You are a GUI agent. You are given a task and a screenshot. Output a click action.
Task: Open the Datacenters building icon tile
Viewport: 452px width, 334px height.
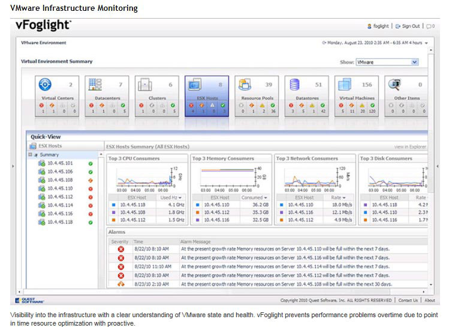[95, 84]
